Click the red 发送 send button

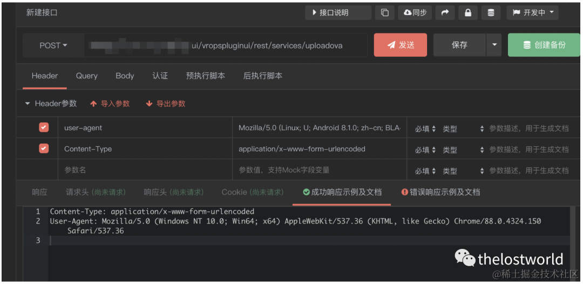click(401, 45)
